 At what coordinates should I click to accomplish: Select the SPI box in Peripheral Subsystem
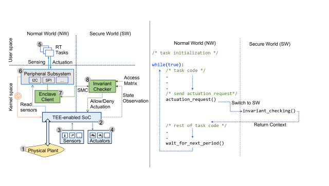[49, 80]
